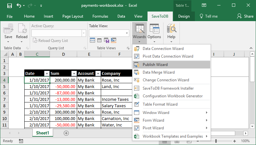Click Reload Query List
Viewport: 256px width, 145px height.
coord(51,41)
